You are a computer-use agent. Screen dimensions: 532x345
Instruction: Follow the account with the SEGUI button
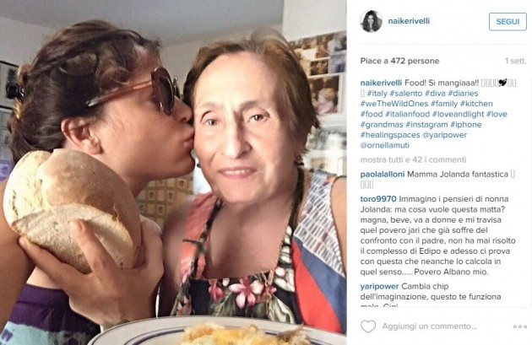(508, 22)
